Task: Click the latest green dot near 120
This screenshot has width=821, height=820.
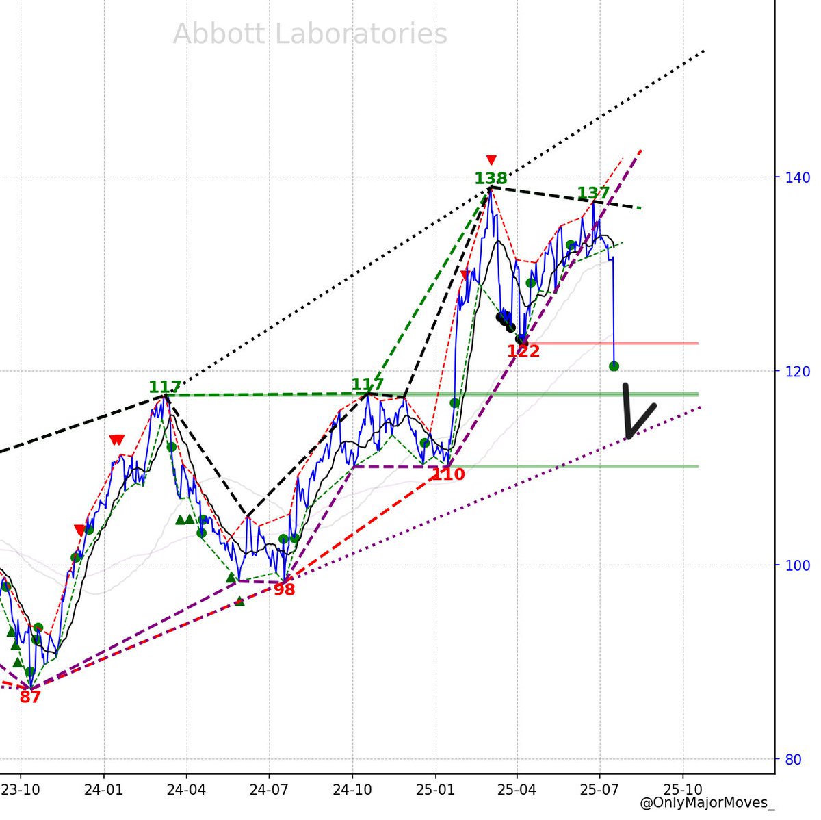Action: click(x=614, y=366)
